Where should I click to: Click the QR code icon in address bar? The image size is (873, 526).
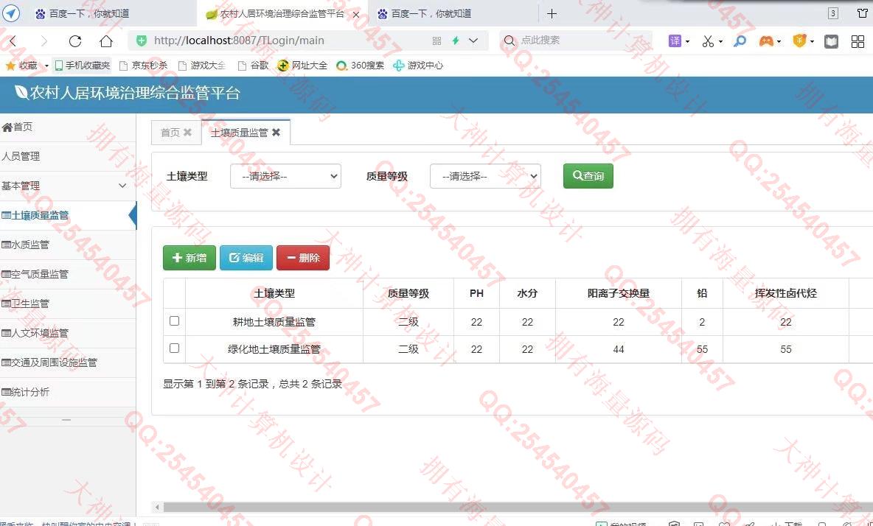click(x=436, y=41)
